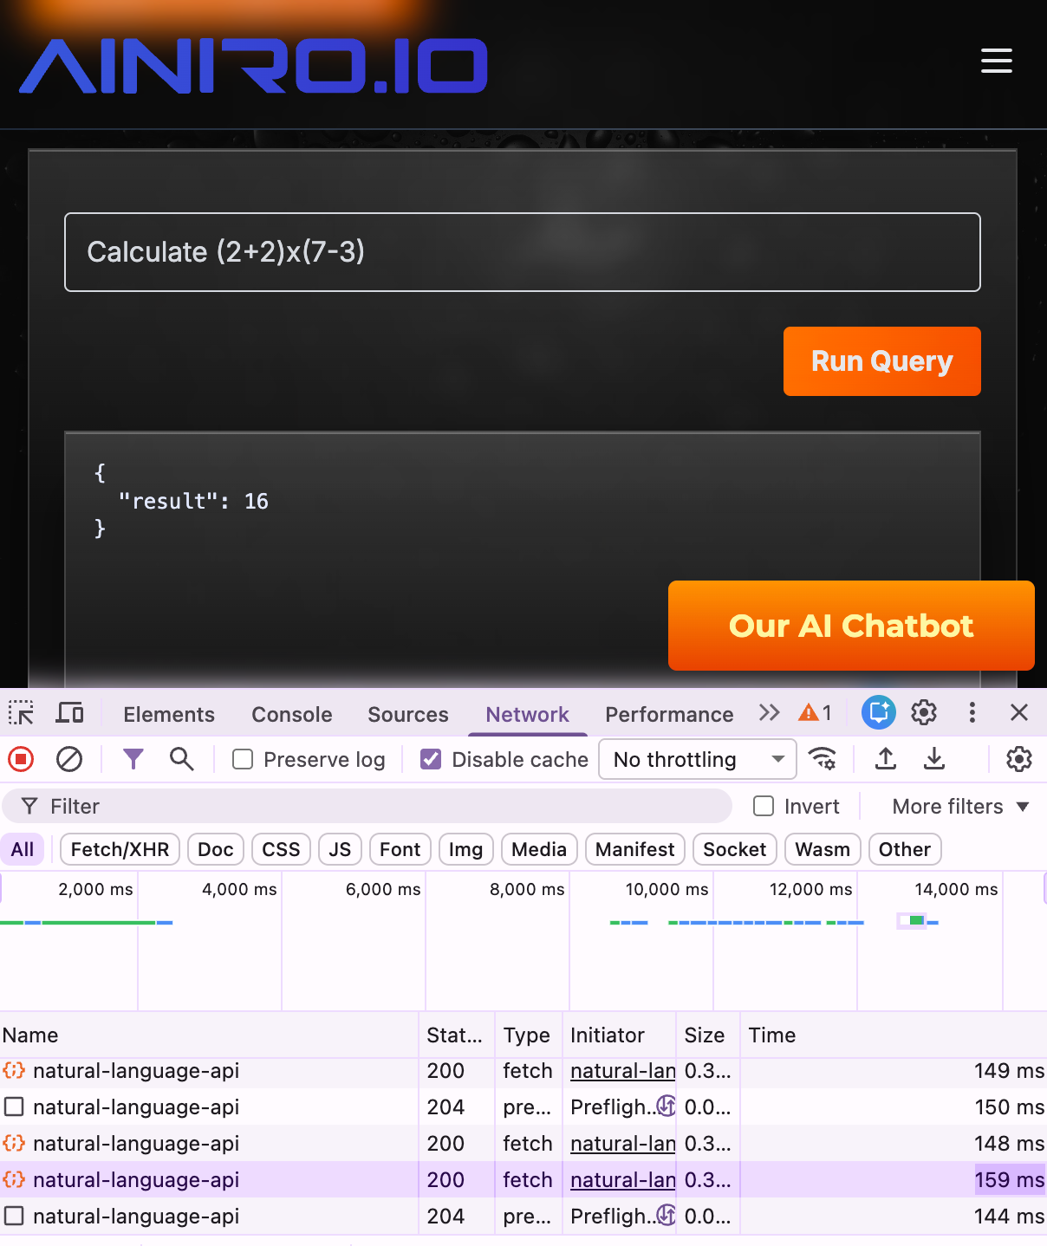Open DevTools settings gear
Screen dimensions: 1047x1246
[923, 712]
